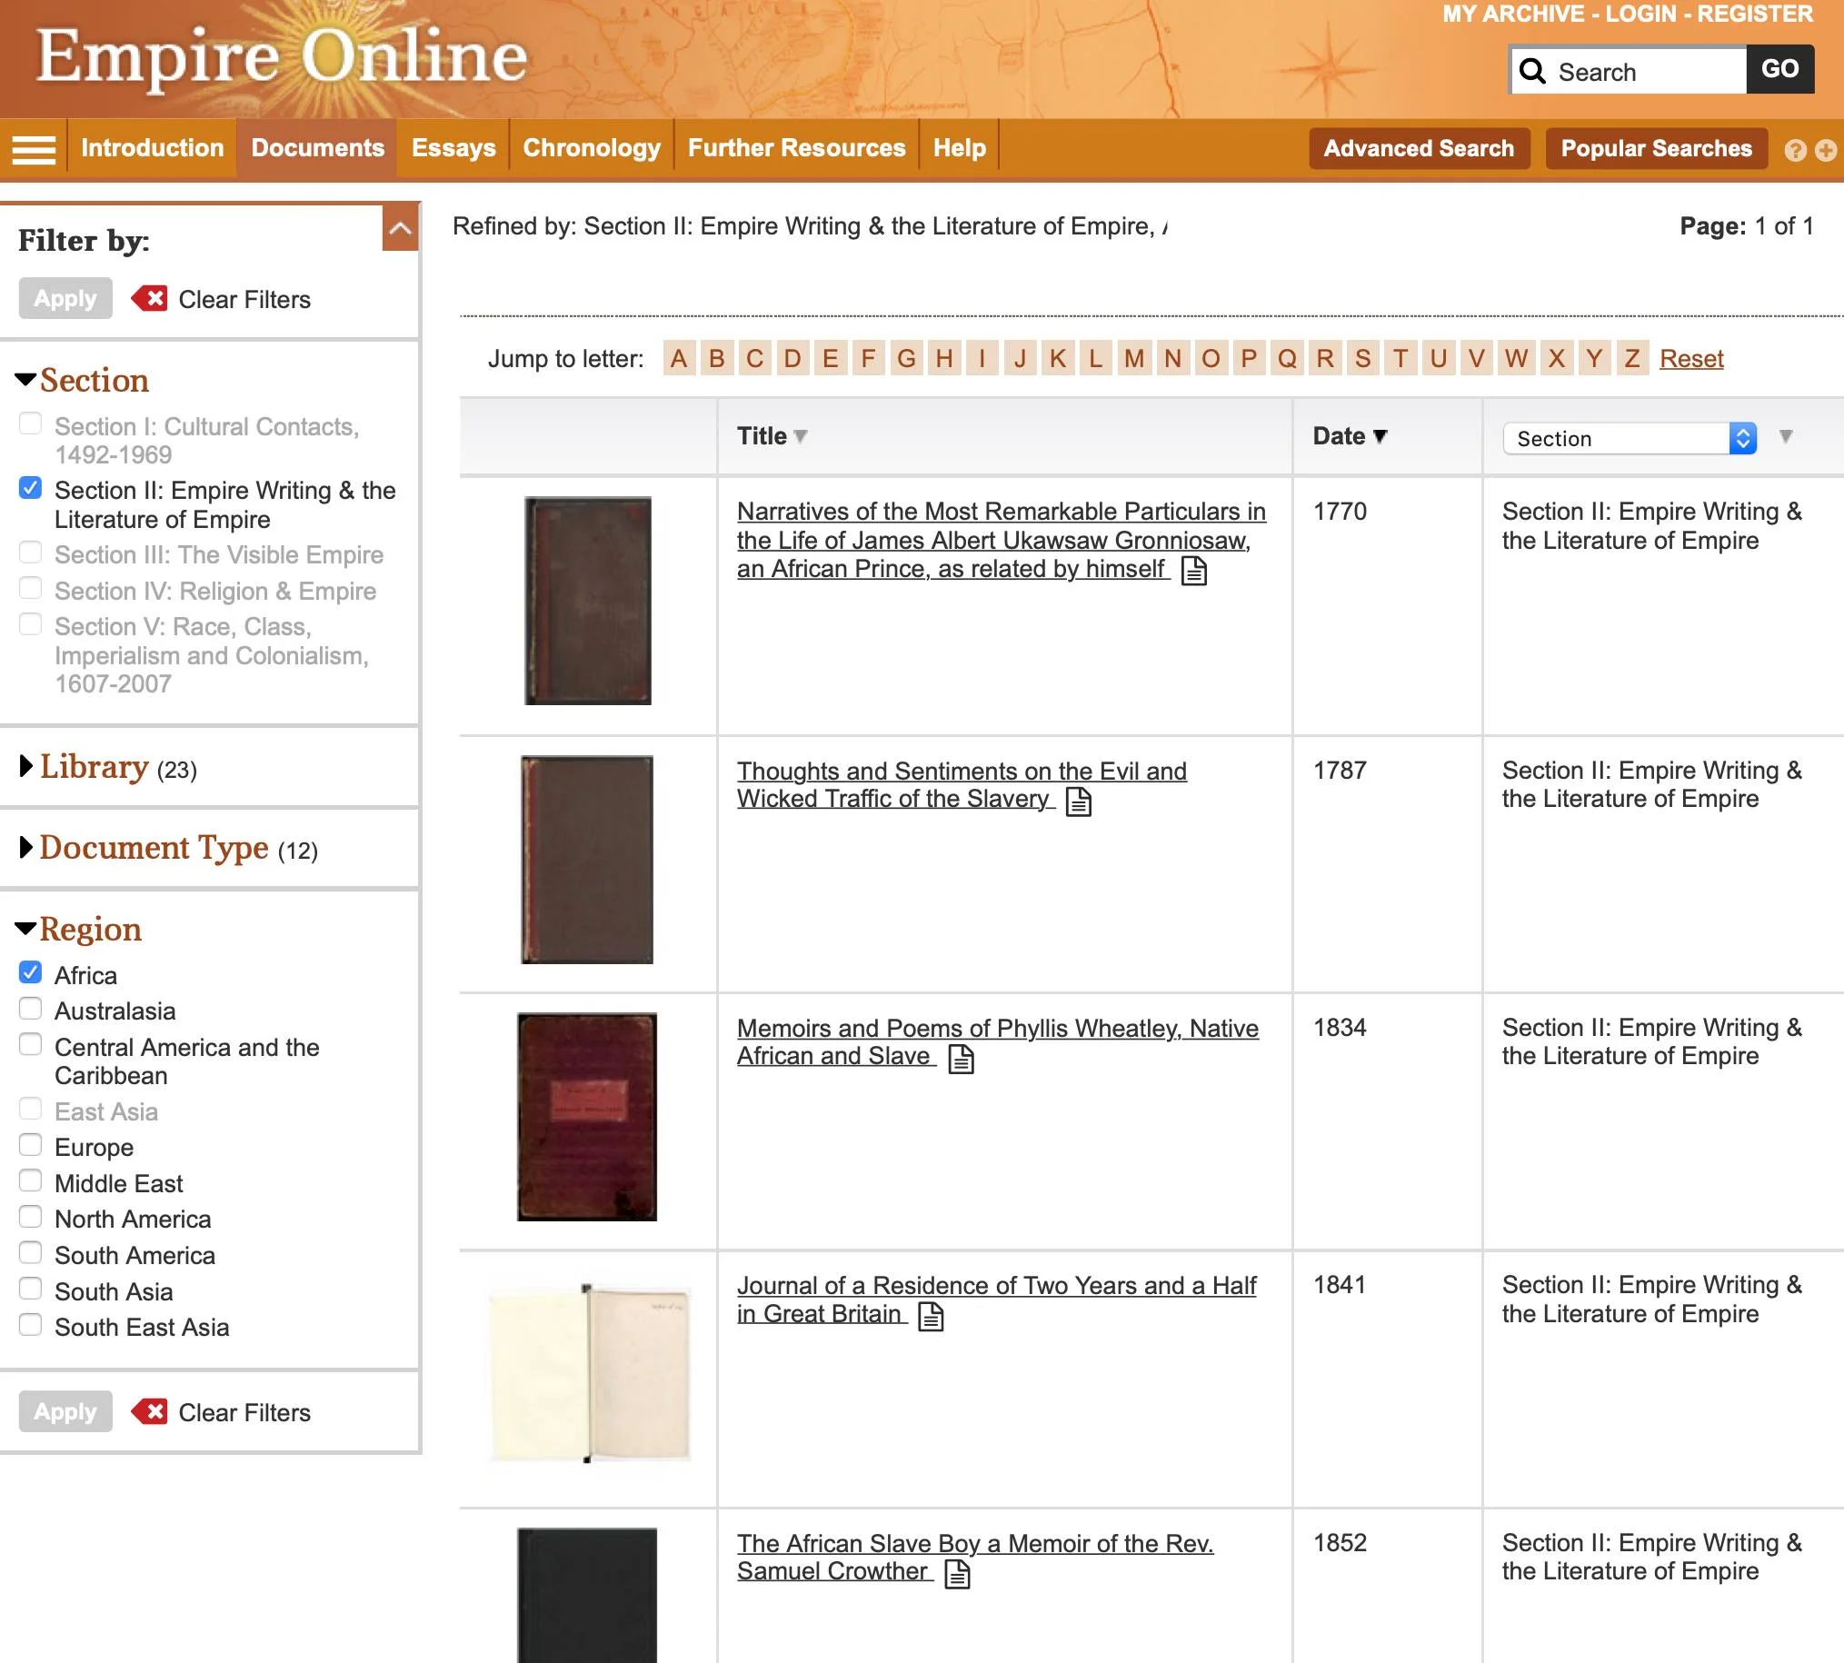This screenshot has height=1663, width=1844.
Task: Collapse the Filter by panel arrow
Action: point(400,228)
